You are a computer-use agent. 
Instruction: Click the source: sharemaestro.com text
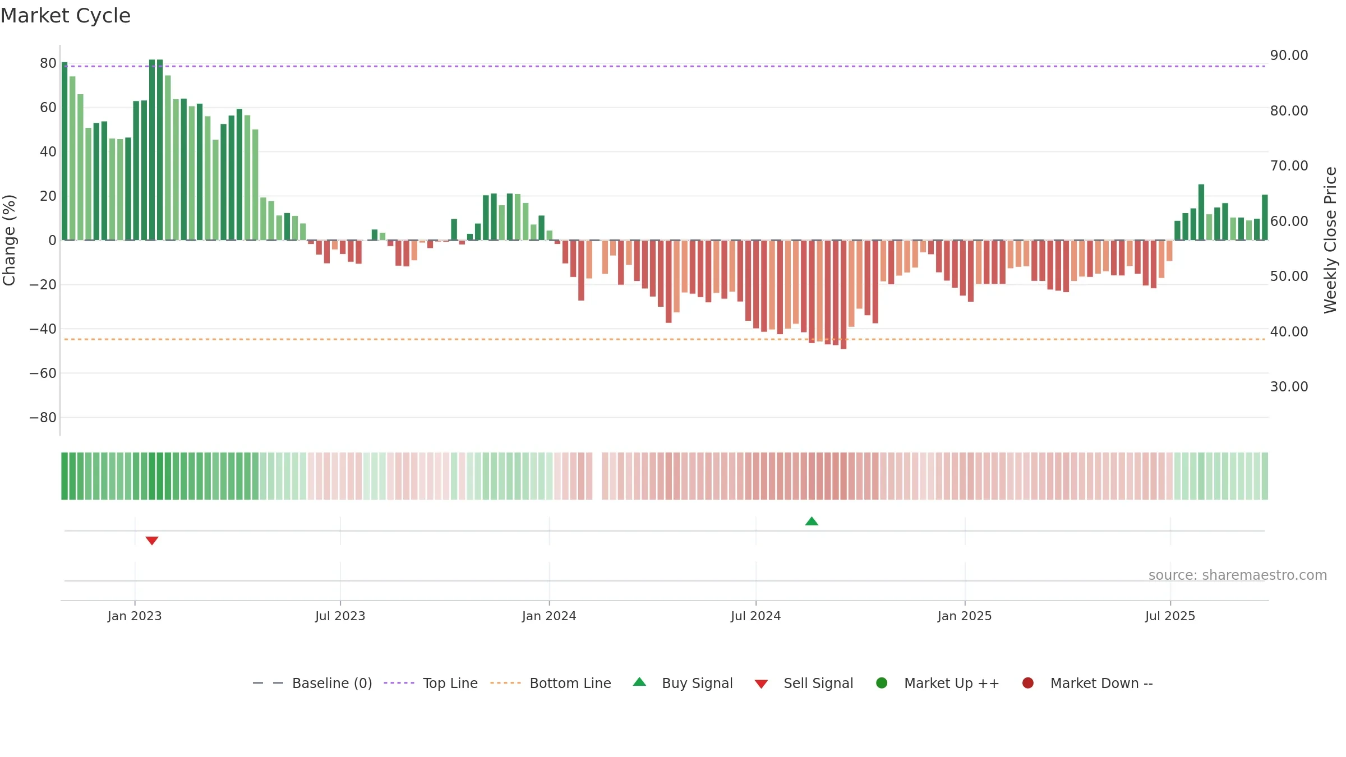1238,575
